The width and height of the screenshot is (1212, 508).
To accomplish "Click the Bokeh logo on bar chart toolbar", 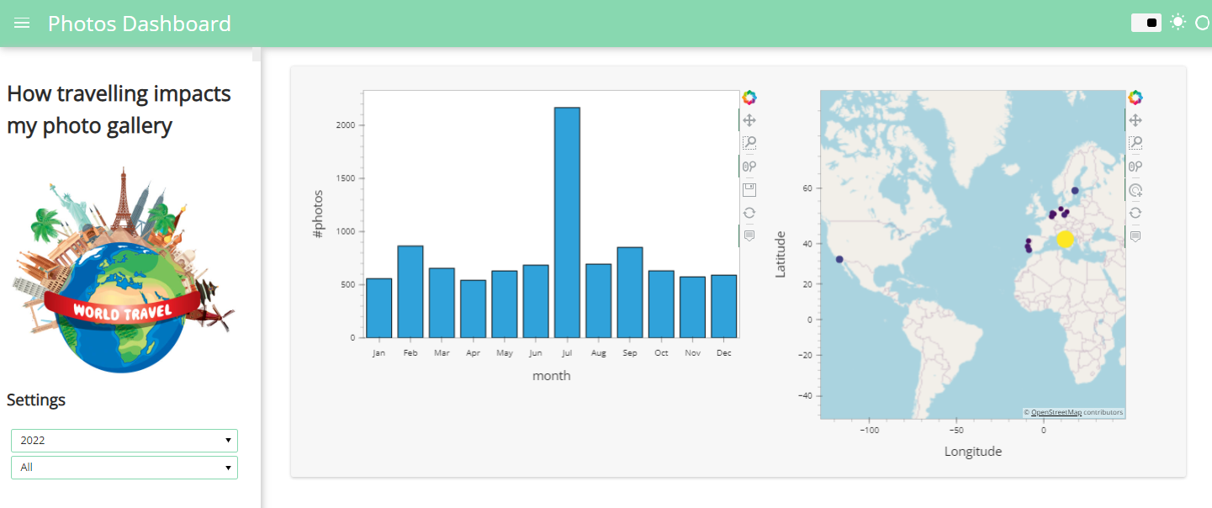I will click(x=749, y=98).
